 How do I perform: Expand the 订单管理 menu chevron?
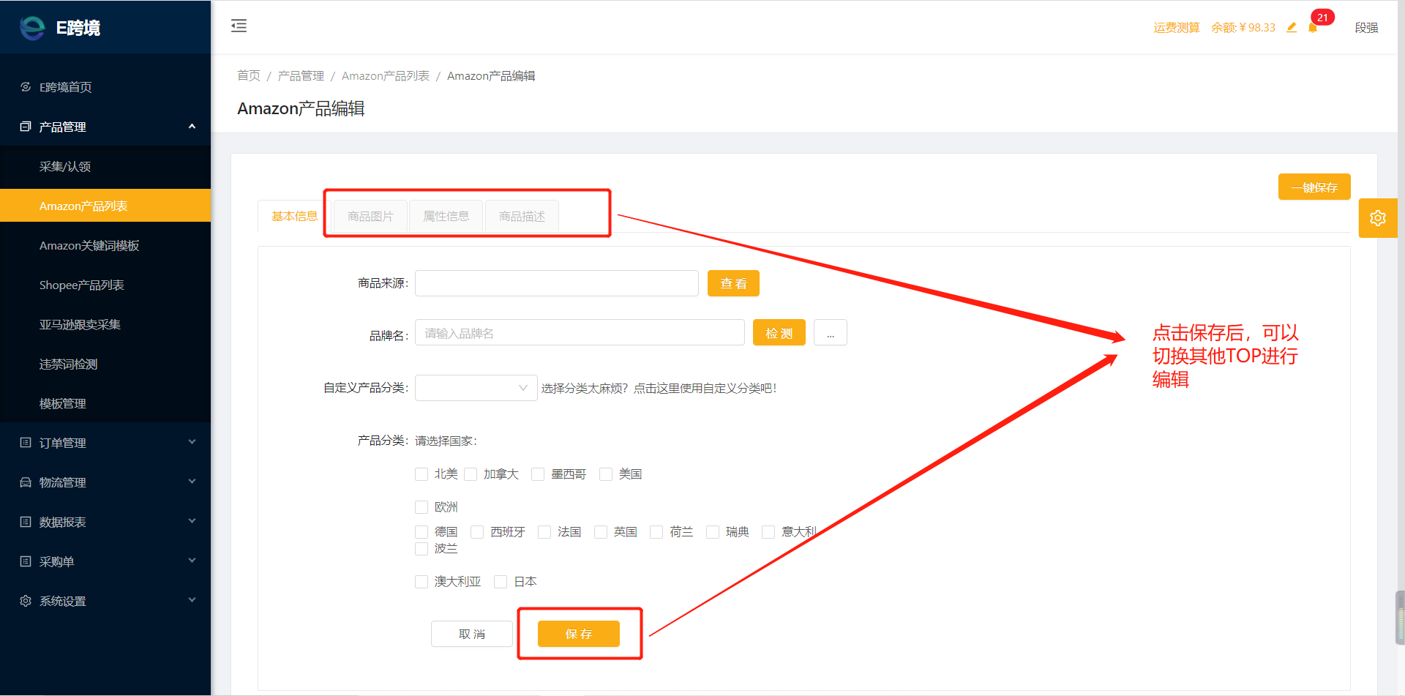point(192,442)
